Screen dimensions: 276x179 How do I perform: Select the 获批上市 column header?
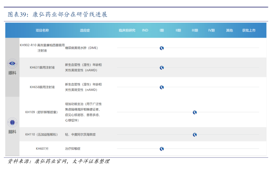(249, 30)
